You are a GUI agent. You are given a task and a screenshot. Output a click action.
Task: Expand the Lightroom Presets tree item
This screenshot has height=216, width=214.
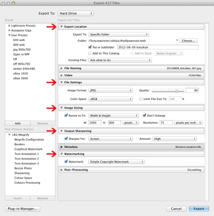coord(10,26)
